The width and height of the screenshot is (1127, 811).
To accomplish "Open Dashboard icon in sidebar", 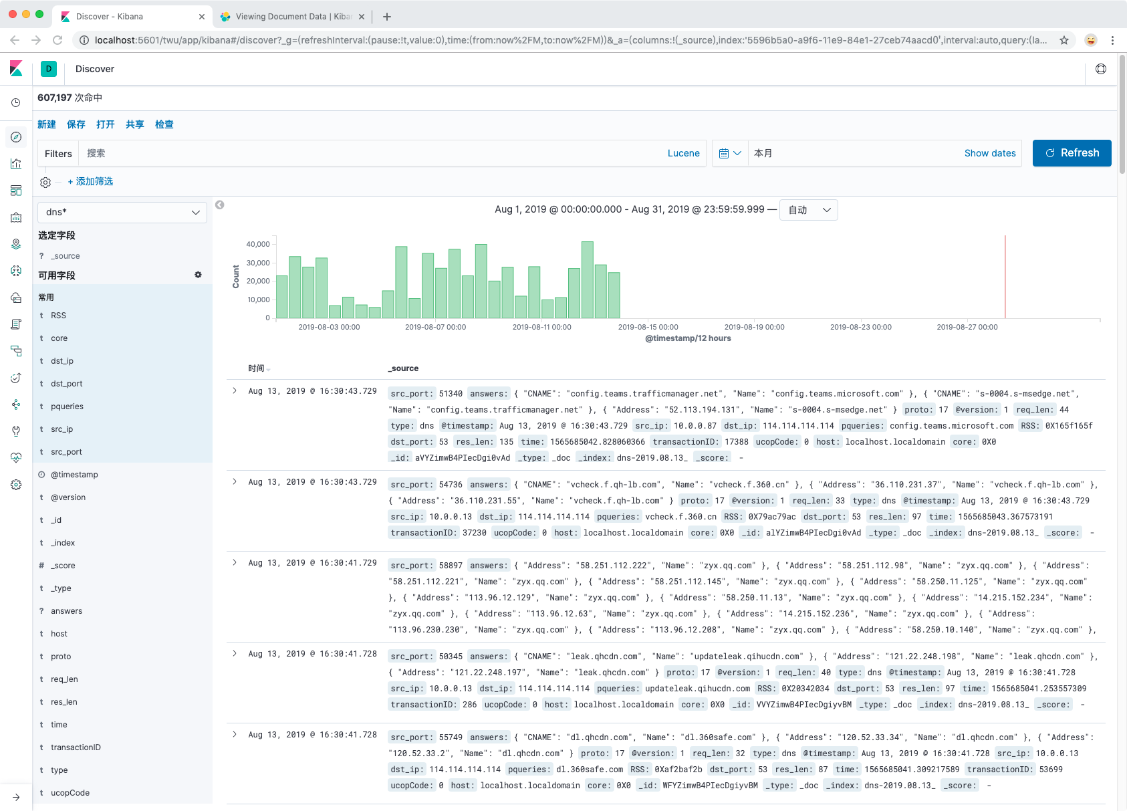I will pyautogui.click(x=16, y=191).
